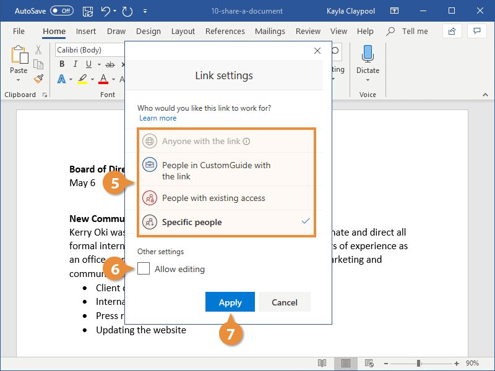Open the Dictate dropdown arrow
The width and height of the screenshot is (495, 371).
pos(368,80)
